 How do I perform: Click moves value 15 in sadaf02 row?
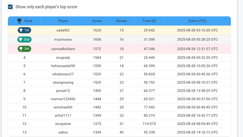[121, 30]
